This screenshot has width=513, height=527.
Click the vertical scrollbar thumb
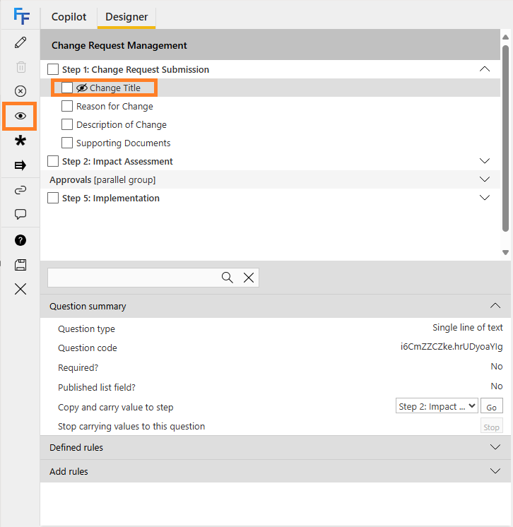(505, 138)
